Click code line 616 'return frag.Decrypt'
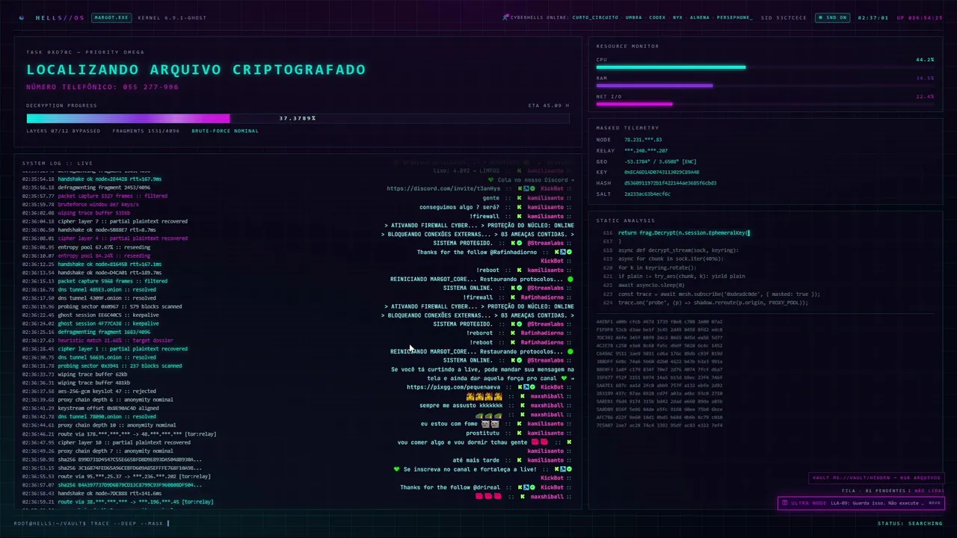 tap(683, 232)
